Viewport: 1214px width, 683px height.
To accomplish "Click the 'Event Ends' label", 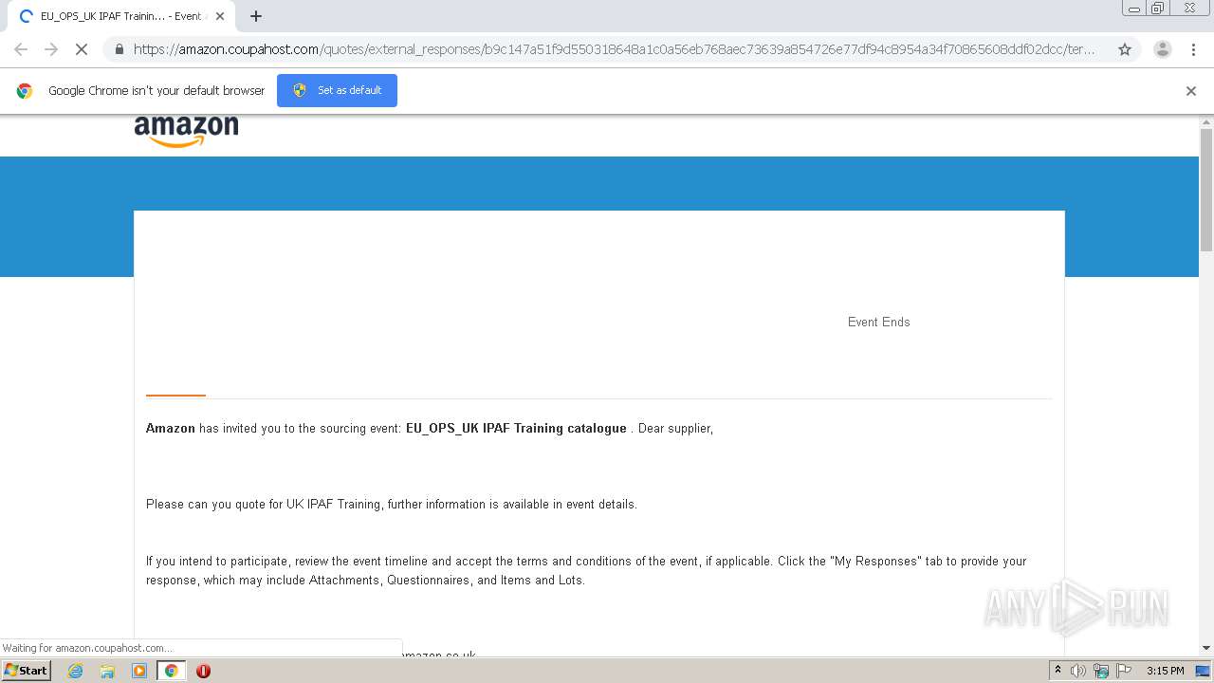I will (878, 322).
